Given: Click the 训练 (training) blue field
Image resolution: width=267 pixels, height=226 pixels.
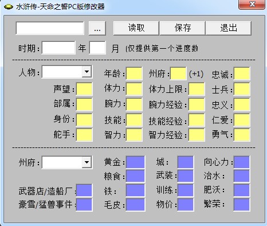Looking at the screenshot, I should [185, 190].
